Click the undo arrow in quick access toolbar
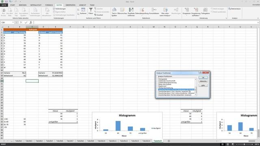260x146 pixels. point(10,2)
